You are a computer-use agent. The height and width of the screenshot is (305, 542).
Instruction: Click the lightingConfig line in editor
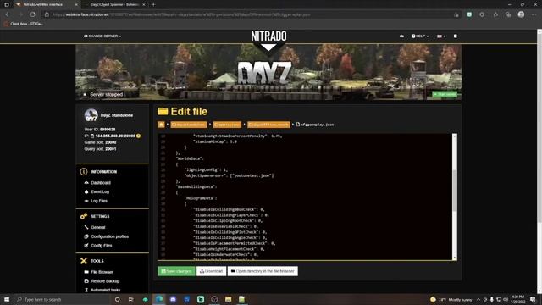click(206, 169)
